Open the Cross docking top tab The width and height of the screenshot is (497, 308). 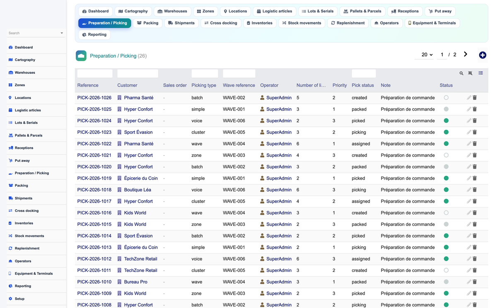coord(220,23)
